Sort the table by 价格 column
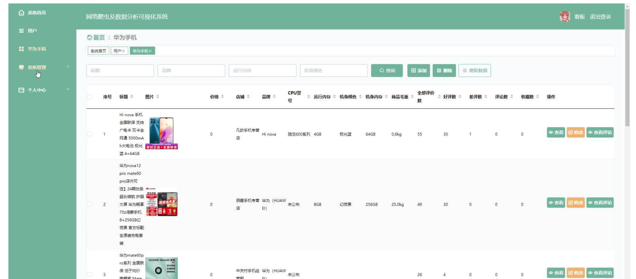 pyautogui.click(x=222, y=97)
